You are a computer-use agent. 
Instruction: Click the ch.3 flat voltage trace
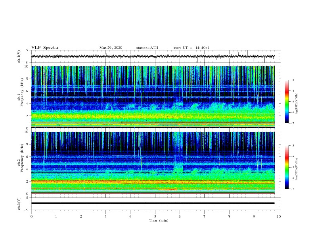pos(153,203)
